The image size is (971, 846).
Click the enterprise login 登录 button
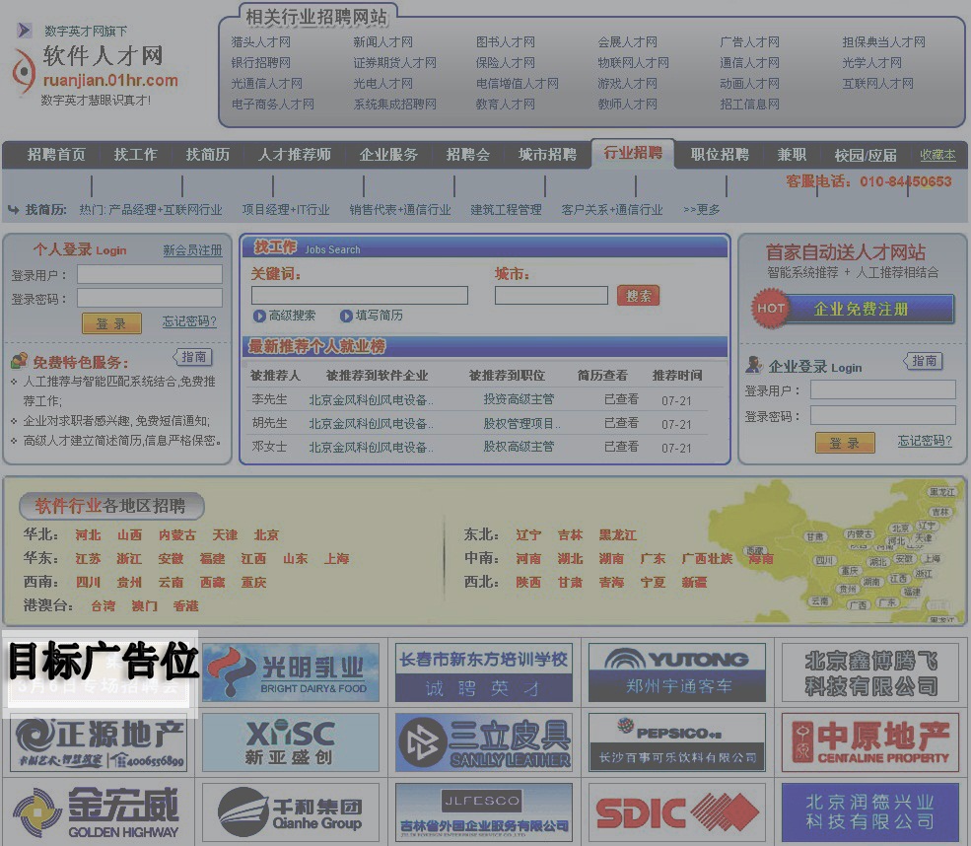point(845,443)
